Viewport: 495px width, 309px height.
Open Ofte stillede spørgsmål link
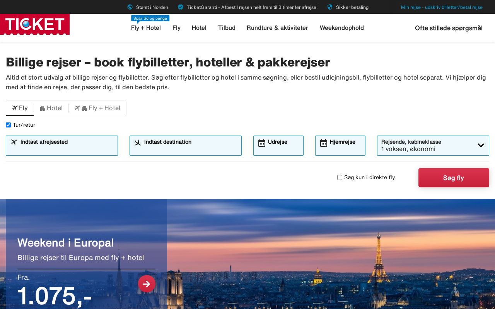[x=449, y=28]
